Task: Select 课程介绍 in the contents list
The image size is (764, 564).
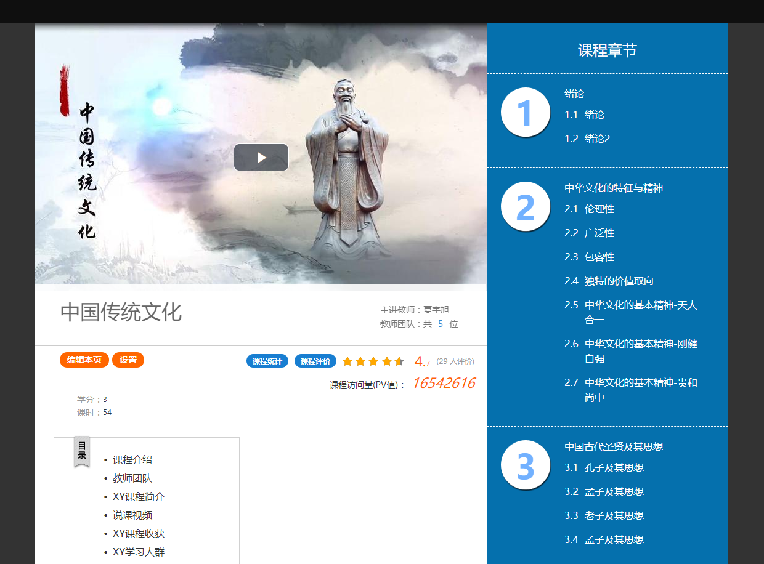Action: 132,460
